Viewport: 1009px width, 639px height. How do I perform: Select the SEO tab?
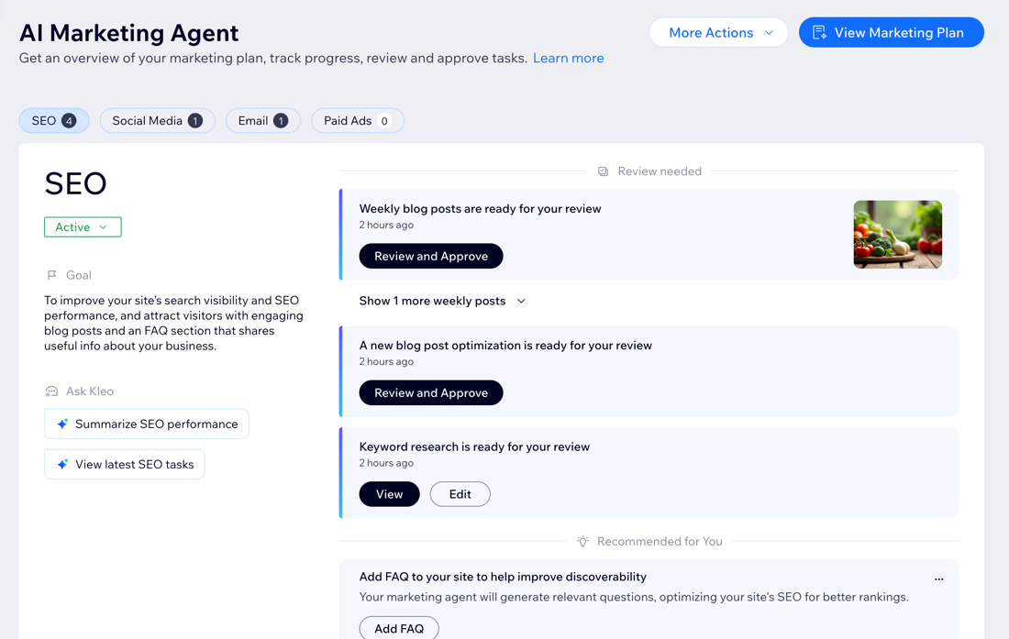[54, 121]
